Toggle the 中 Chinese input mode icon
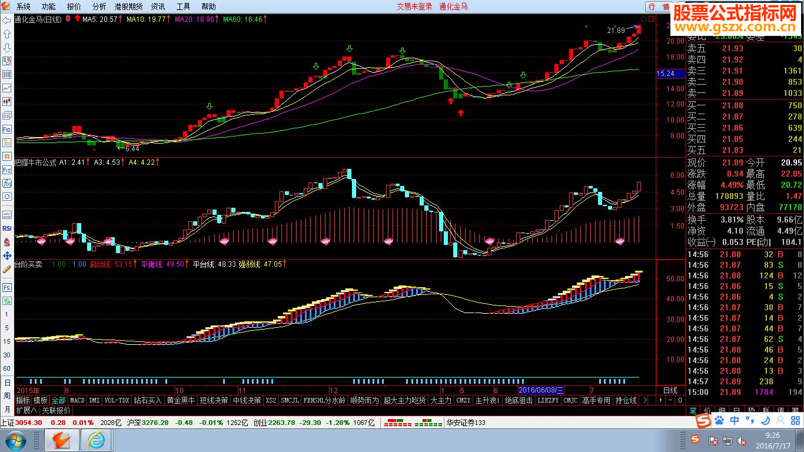 pyautogui.click(x=735, y=421)
